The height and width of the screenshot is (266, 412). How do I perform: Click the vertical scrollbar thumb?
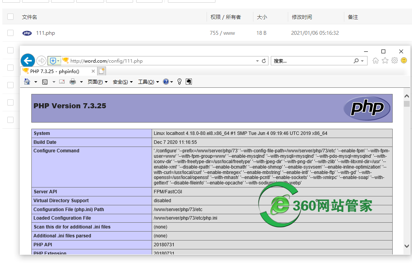[407, 104]
